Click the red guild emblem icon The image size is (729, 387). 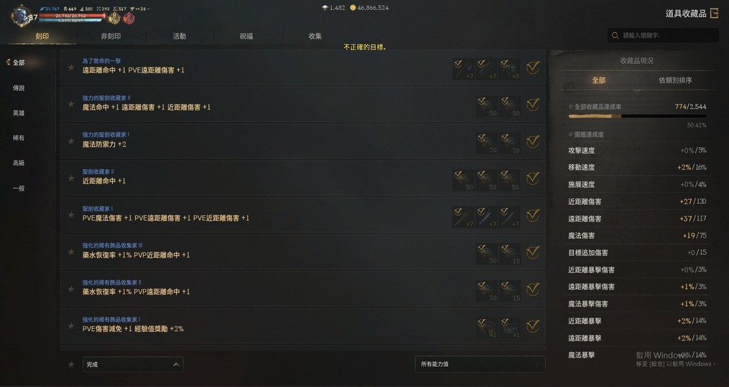pyautogui.click(x=129, y=19)
